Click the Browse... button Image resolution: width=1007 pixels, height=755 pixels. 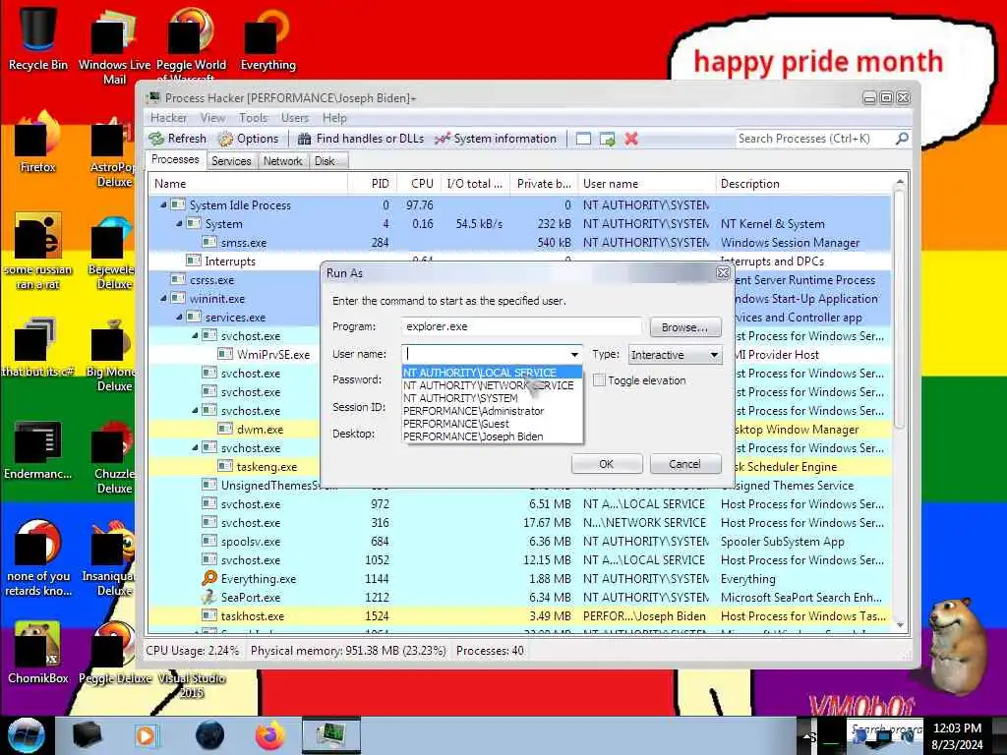coord(685,326)
